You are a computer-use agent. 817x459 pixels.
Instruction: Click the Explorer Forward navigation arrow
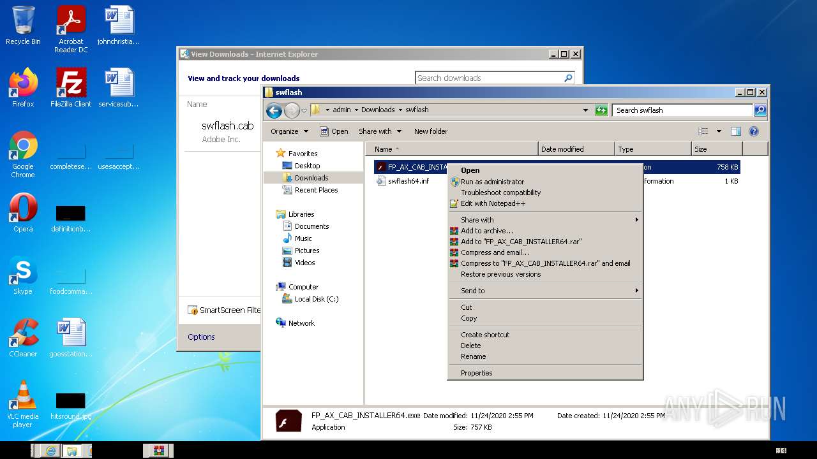tap(292, 110)
